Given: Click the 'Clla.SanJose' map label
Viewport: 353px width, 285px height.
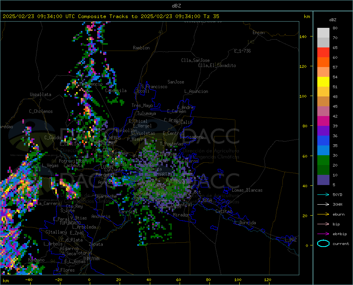Looking at the screenshot, I should tap(195, 60).
